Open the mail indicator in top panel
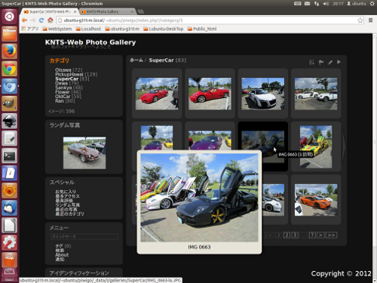Image resolution: width=377 pixels, height=283 pixels. tap(307, 4)
